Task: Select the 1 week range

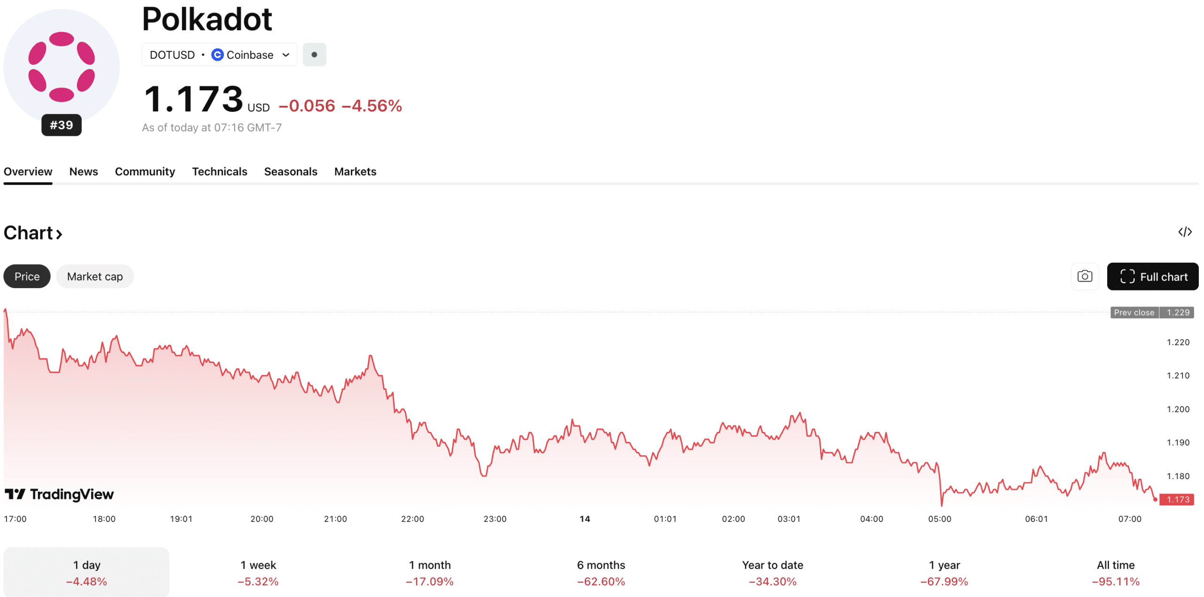Action: tap(258, 573)
